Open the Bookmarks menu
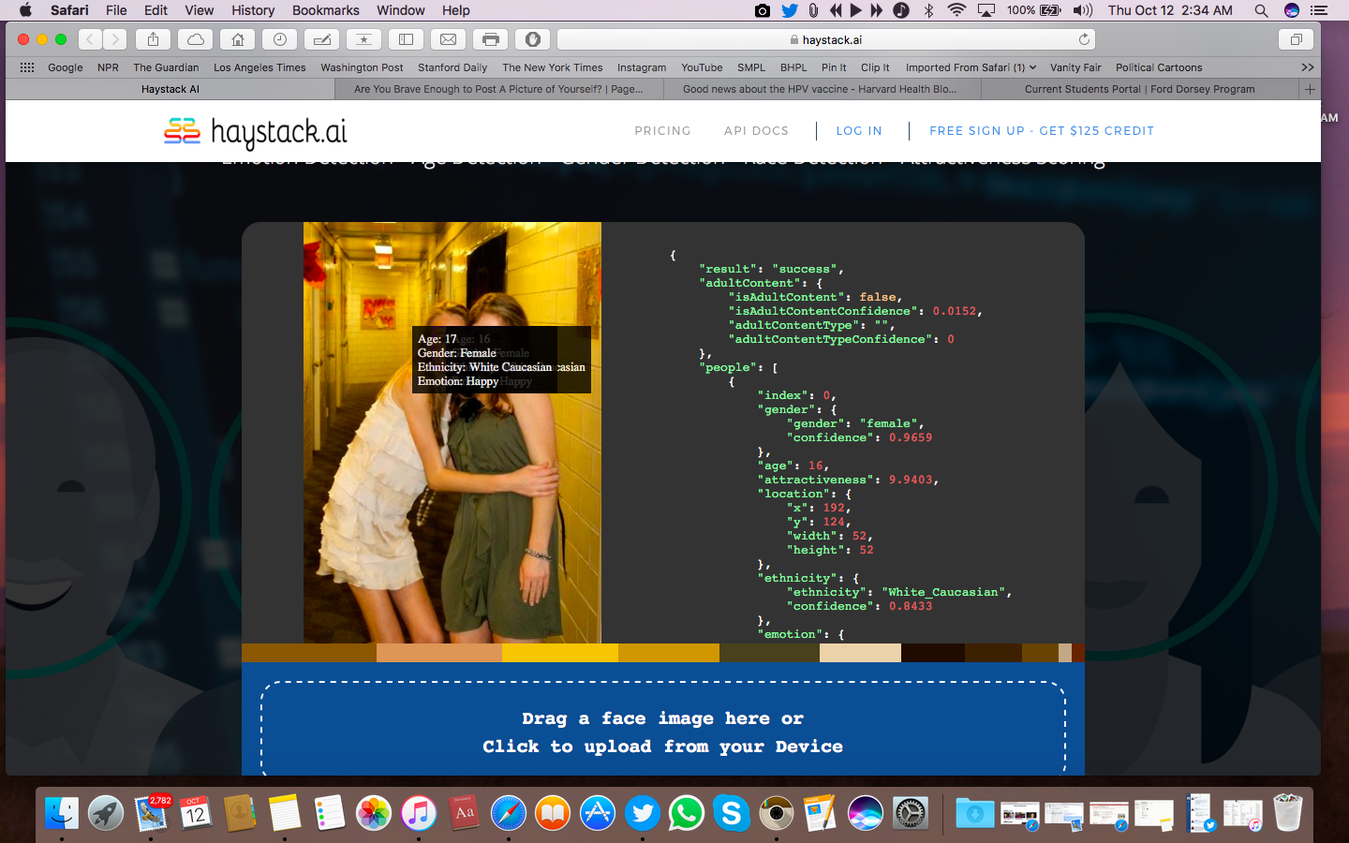1349x843 pixels. (325, 10)
